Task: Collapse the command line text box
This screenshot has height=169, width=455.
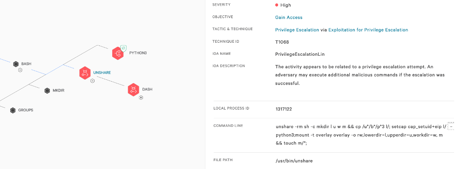Action: (x=451, y=126)
